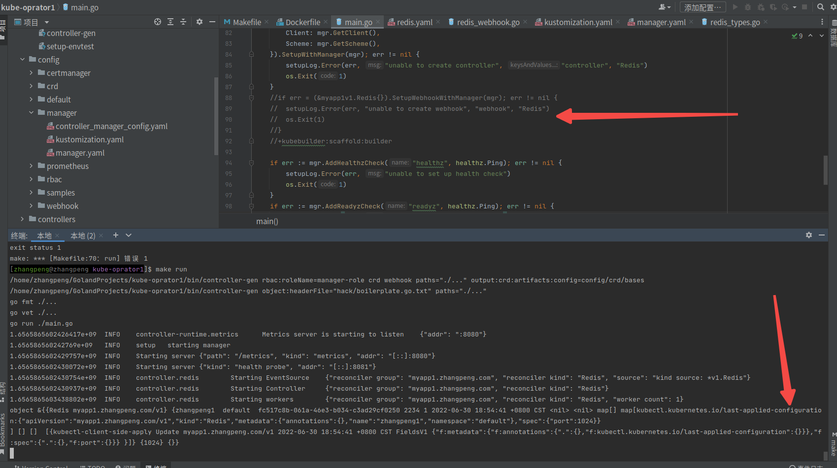
Task: Expand the prometheus folder
Action: (x=31, y=166)
